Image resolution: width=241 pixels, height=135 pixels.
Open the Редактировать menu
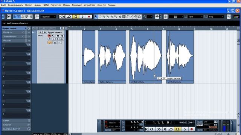tap(15, 5)
